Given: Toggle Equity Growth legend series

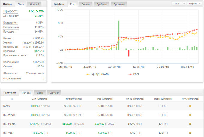Looking at the screenshot, I should click(97, 74).
